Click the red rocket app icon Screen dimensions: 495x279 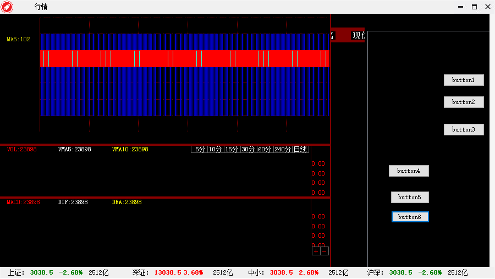(7, 7)
